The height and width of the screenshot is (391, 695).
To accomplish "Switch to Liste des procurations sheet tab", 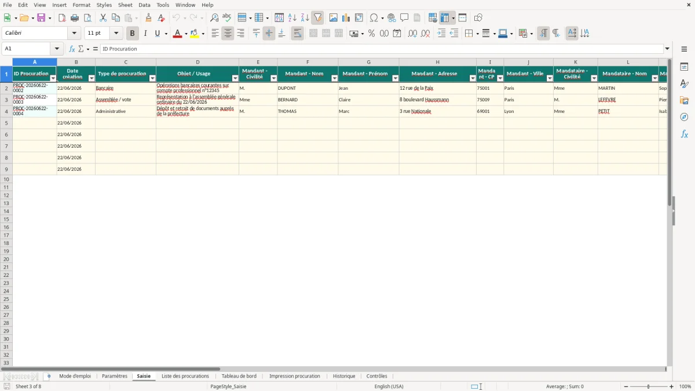I will coord(185,376).
